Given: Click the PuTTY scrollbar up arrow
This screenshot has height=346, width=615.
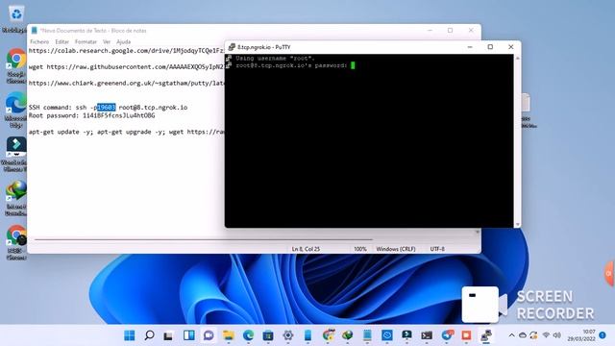Looking at the screenshot, I should [517, 58].
